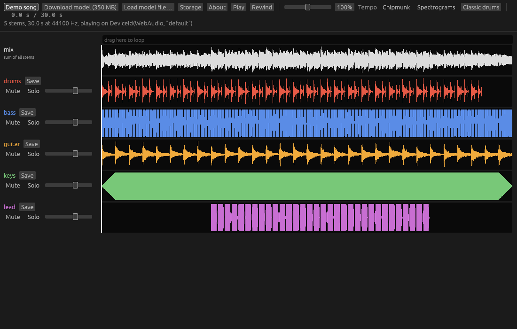Click the red drums waveform

tap(307, 91)
